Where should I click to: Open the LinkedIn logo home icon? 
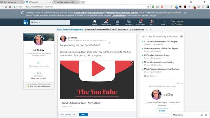click(26, 22)
